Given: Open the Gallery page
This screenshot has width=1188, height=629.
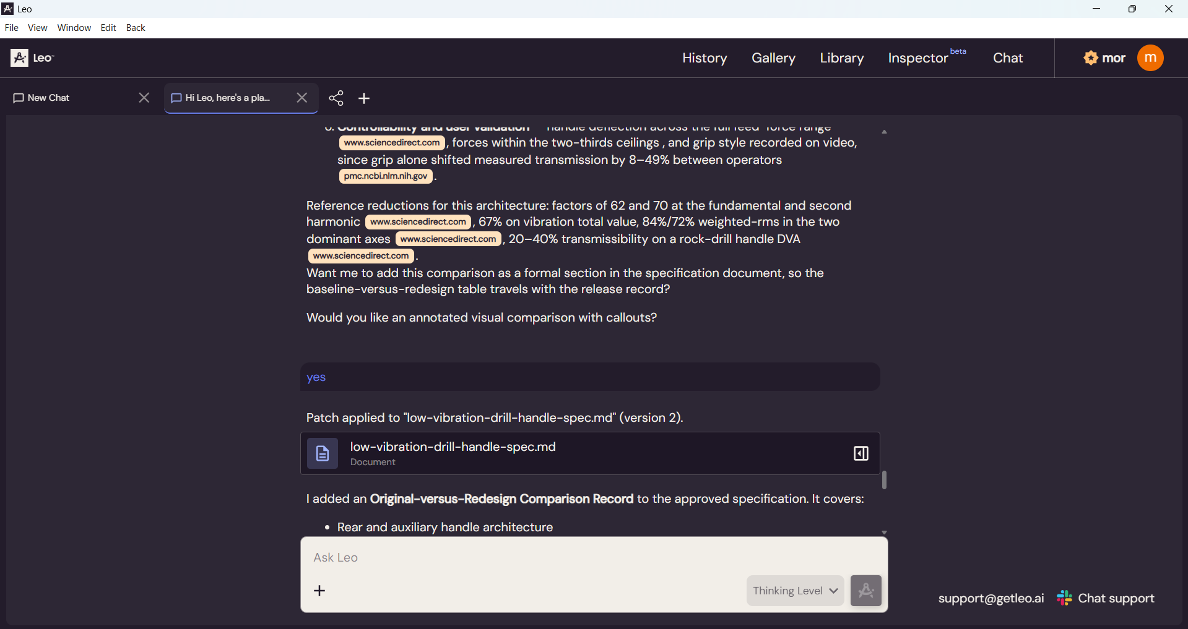Looking at the screenshot, I should pyautogui.click(x=773, y=58).
